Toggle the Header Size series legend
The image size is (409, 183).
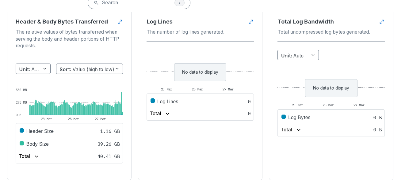click(x=40, y=131)
